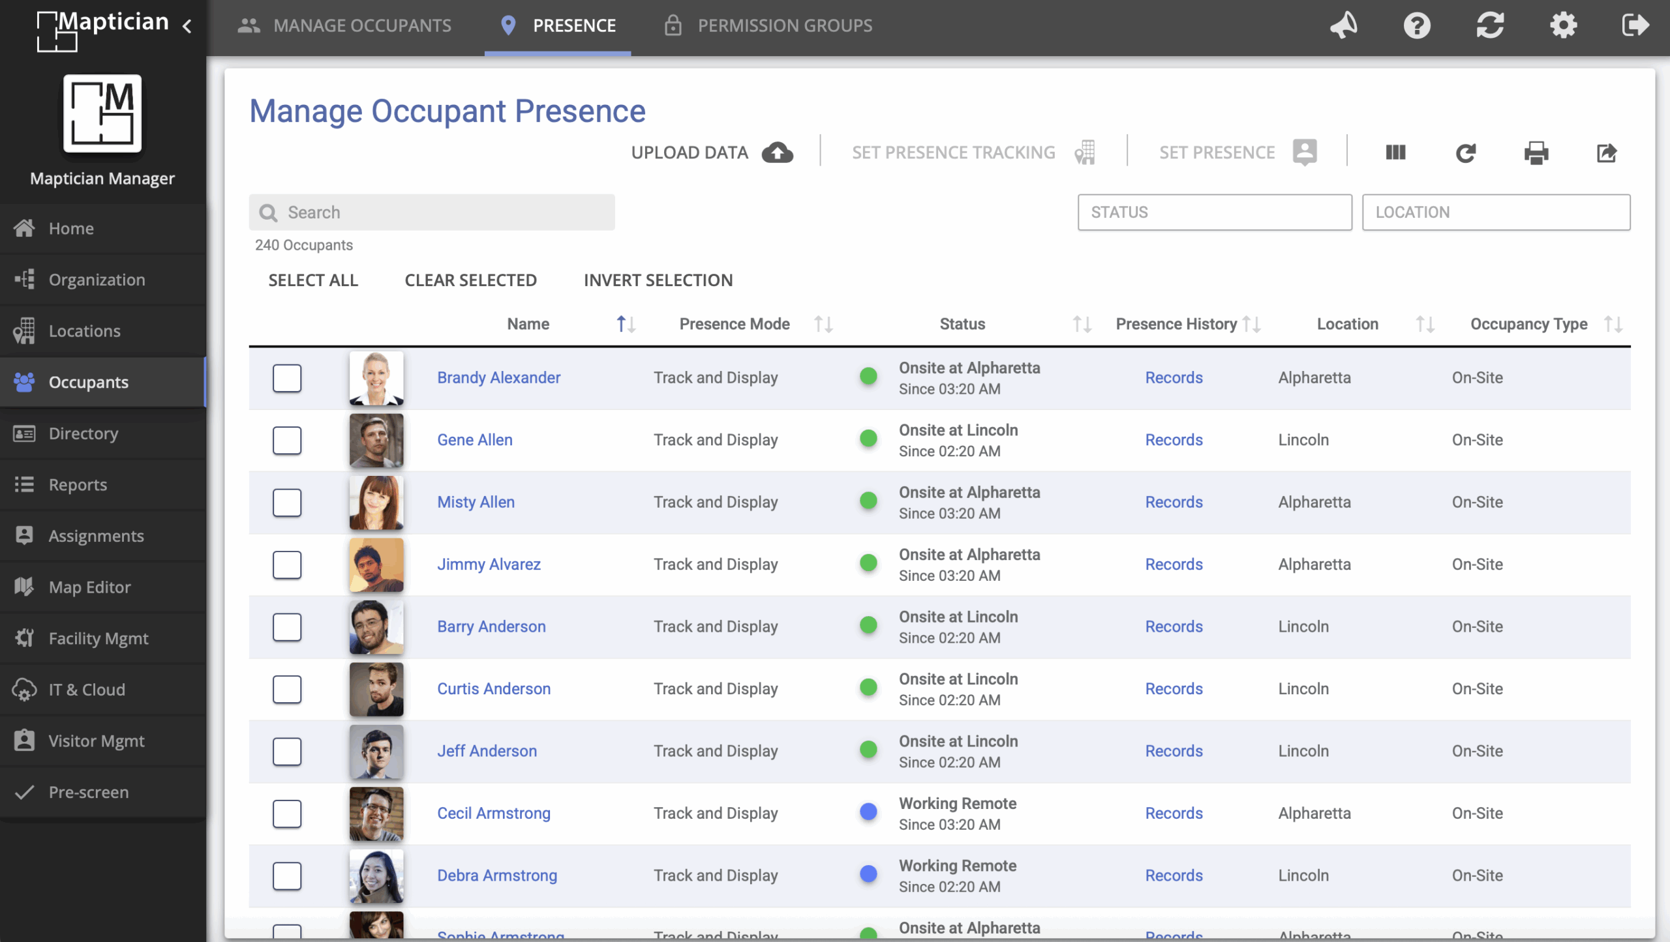Click blue status dot for Debra Armstrong

[868, 874]
